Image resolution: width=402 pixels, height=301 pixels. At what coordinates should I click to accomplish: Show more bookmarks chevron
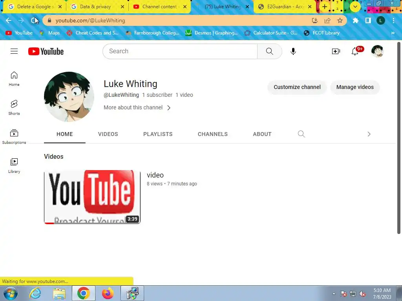tap(393, 33)
